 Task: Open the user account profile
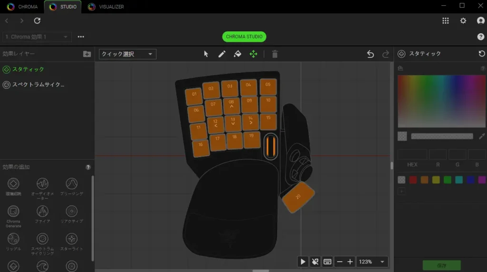coord(480,20)
